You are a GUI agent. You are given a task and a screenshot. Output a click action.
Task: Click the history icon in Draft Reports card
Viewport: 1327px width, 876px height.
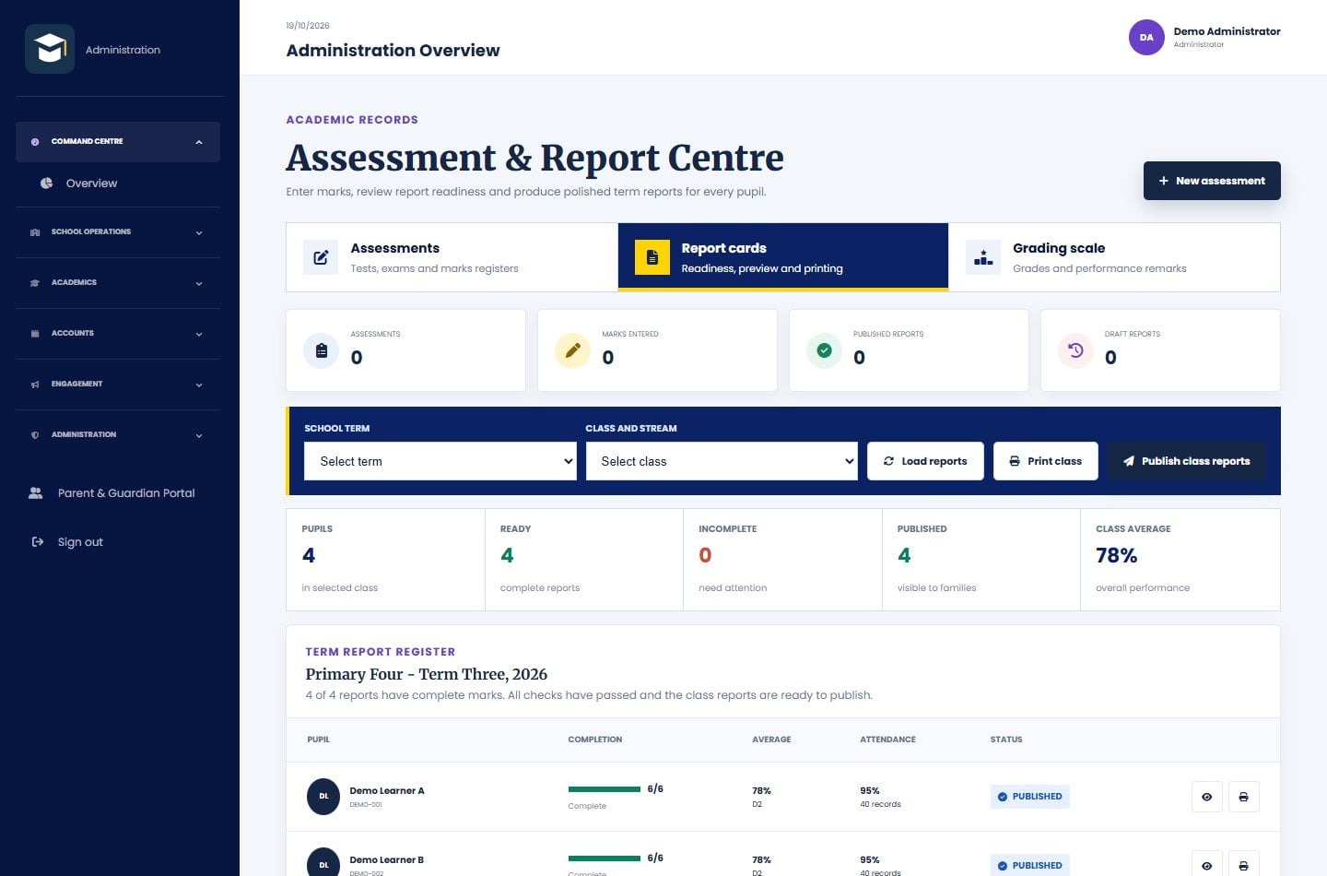pyautogui.click(x=1075, y=350)
